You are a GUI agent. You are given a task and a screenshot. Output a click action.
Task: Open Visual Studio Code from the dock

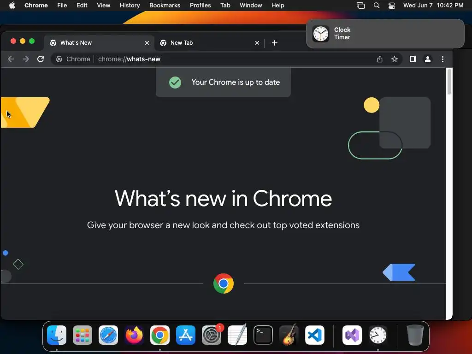315,335
